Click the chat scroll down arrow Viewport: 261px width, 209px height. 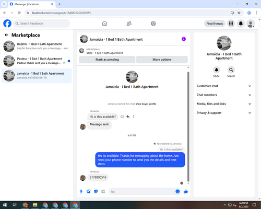(x=188, y=183)
